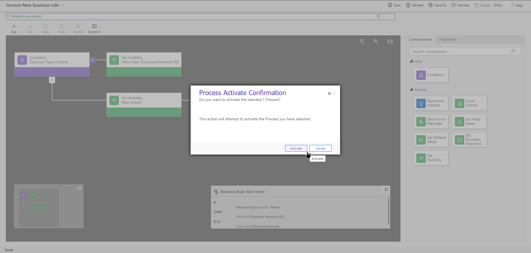Screen dimensions: 531x253
Task: Select the Set Business Required component
Action: [469, 140]
